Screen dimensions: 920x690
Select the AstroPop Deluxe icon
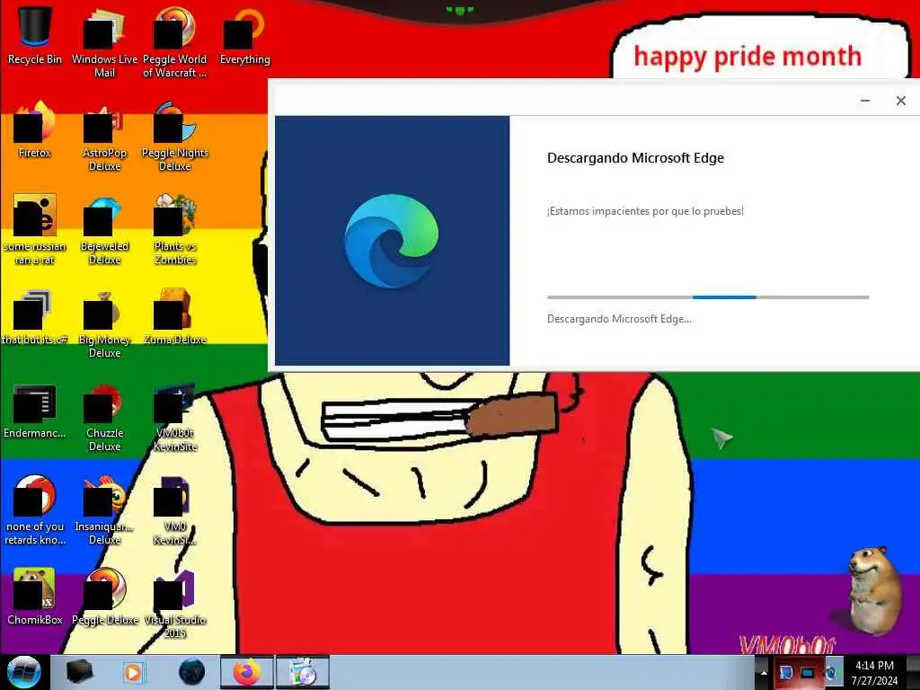[104, 137]
